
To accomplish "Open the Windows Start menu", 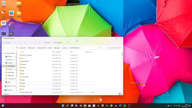I will 63,106.
